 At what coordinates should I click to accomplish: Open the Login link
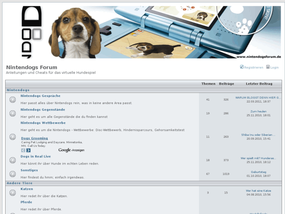coord(274,68)
